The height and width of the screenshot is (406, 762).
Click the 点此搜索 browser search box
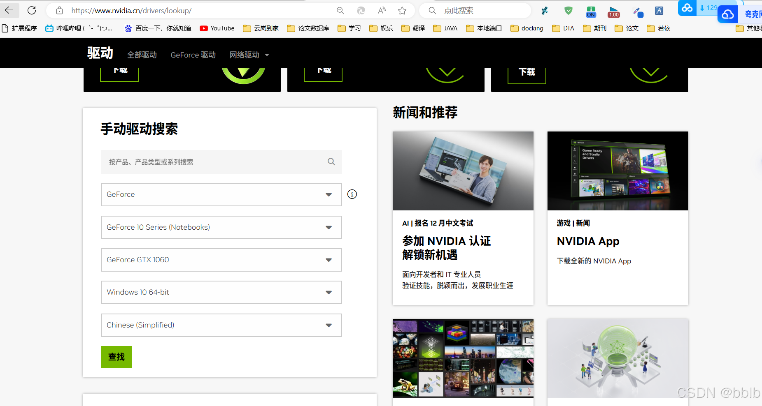click(475, 11)
